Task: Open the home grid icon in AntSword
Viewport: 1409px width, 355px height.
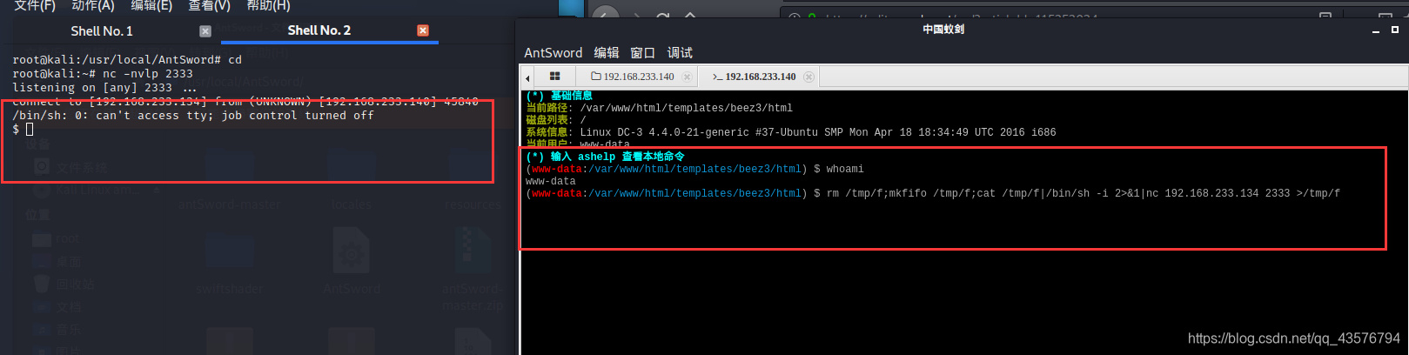Action: pyautogui.click(x=554, y=77)
